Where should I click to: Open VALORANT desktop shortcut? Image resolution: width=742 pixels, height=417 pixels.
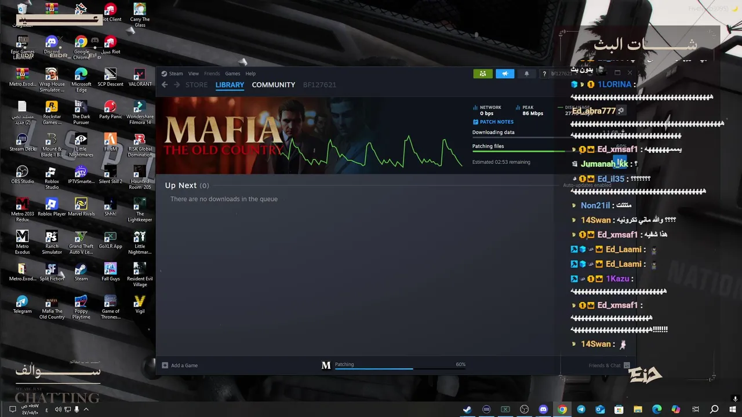(x=140, y=78)
